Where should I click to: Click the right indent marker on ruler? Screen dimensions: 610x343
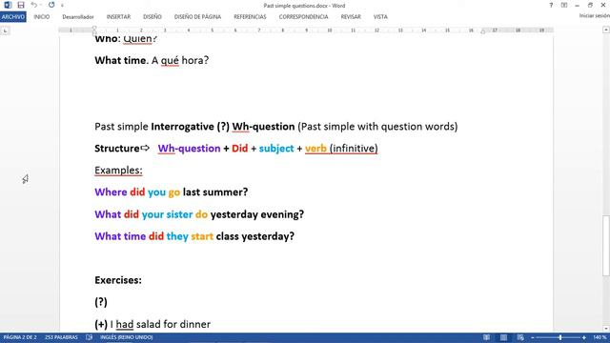point(483,31)
